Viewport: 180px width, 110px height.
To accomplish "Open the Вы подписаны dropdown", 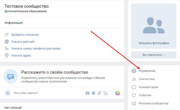I will tap(154, 55).
